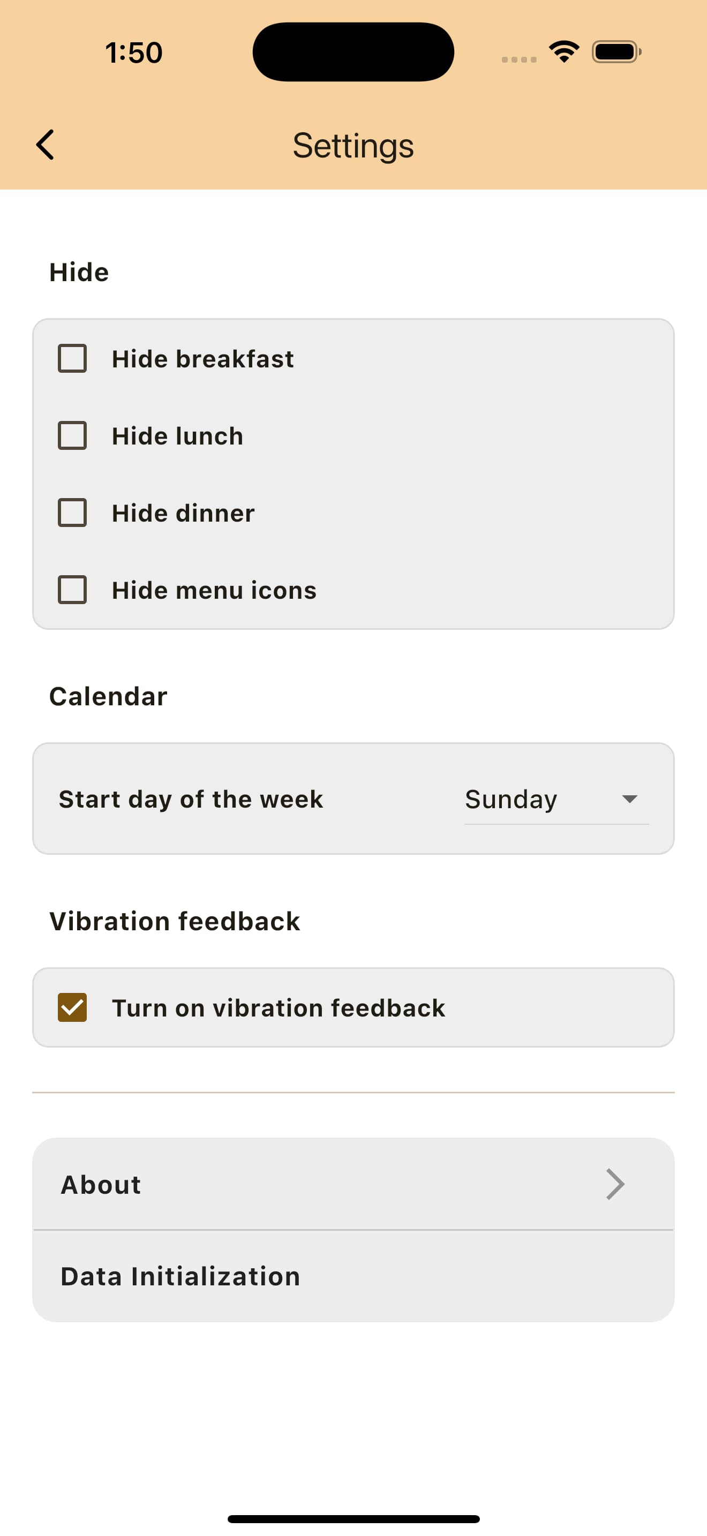Tap the About row chevron icon
Image resolution: width=707 pixels, height=1536 pixels.
pos(614,1184)
